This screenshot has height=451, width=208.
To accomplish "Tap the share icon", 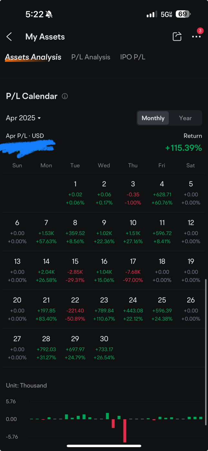I will click(x=177, y=36).
